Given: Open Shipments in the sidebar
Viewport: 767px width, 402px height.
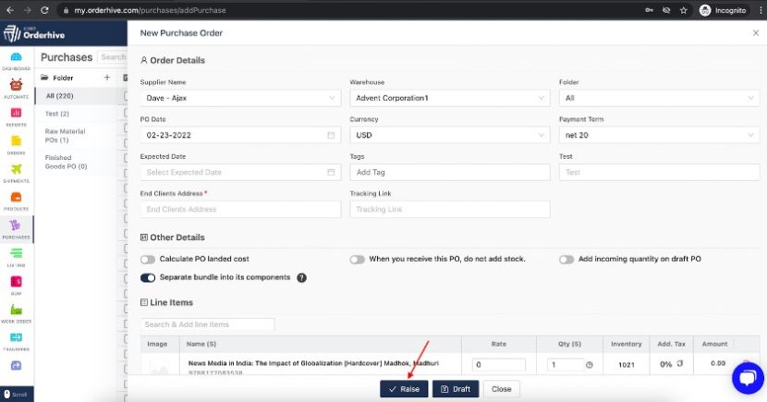Looking at the screenshot, I should click(x=16, y=173).
